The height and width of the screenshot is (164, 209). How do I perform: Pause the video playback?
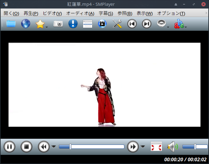[x=9, y=147]
